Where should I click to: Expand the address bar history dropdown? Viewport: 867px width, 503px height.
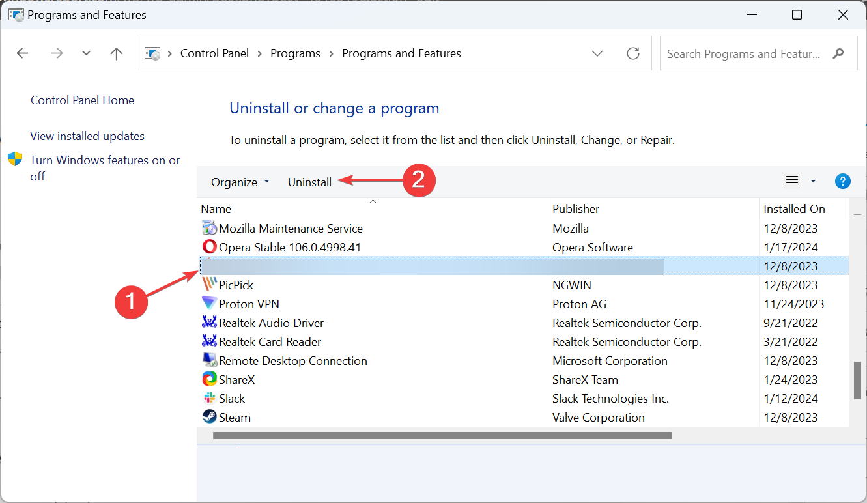tap(597, 53)
